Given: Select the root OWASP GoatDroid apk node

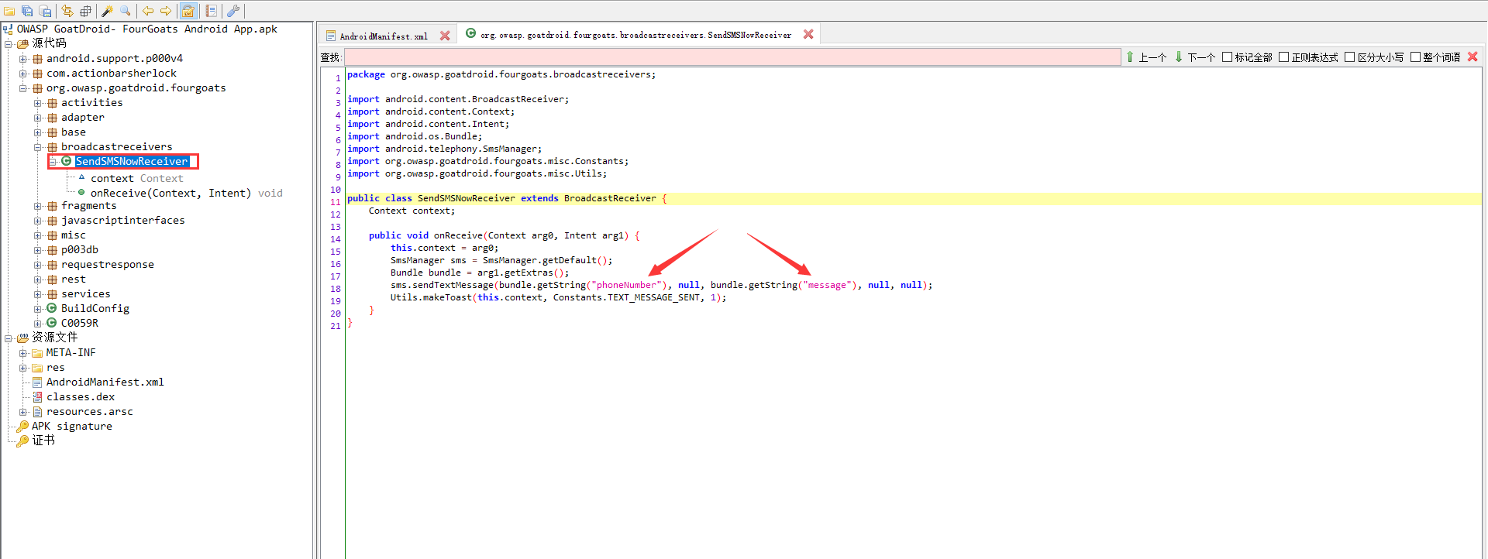Looking at the screenshot, I should pos(146,29).
